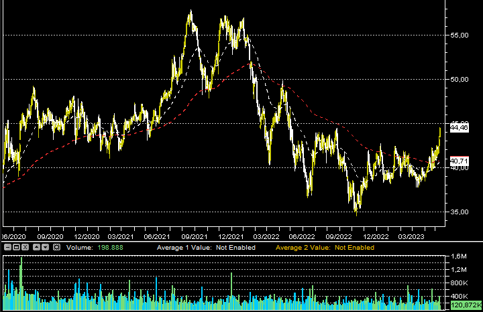Click the 12/2022 date on time axis
483x312 pixels.
coord(376,236)
